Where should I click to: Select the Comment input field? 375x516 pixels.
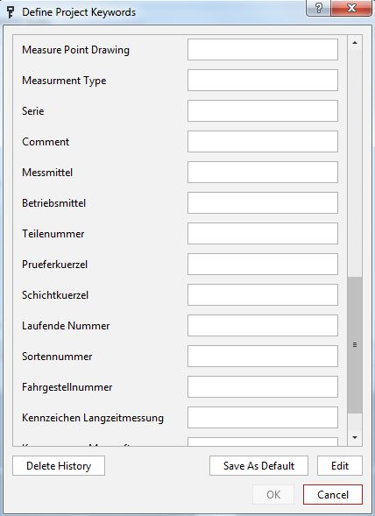pyautogui.click(x=263, y=142)
